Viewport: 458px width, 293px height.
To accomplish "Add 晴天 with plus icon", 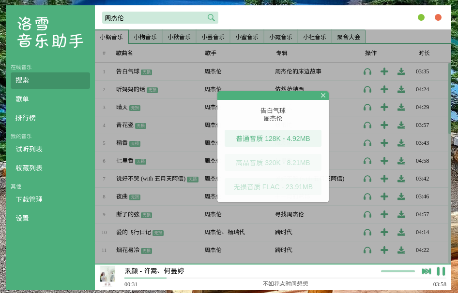I will tap(384, 107).
